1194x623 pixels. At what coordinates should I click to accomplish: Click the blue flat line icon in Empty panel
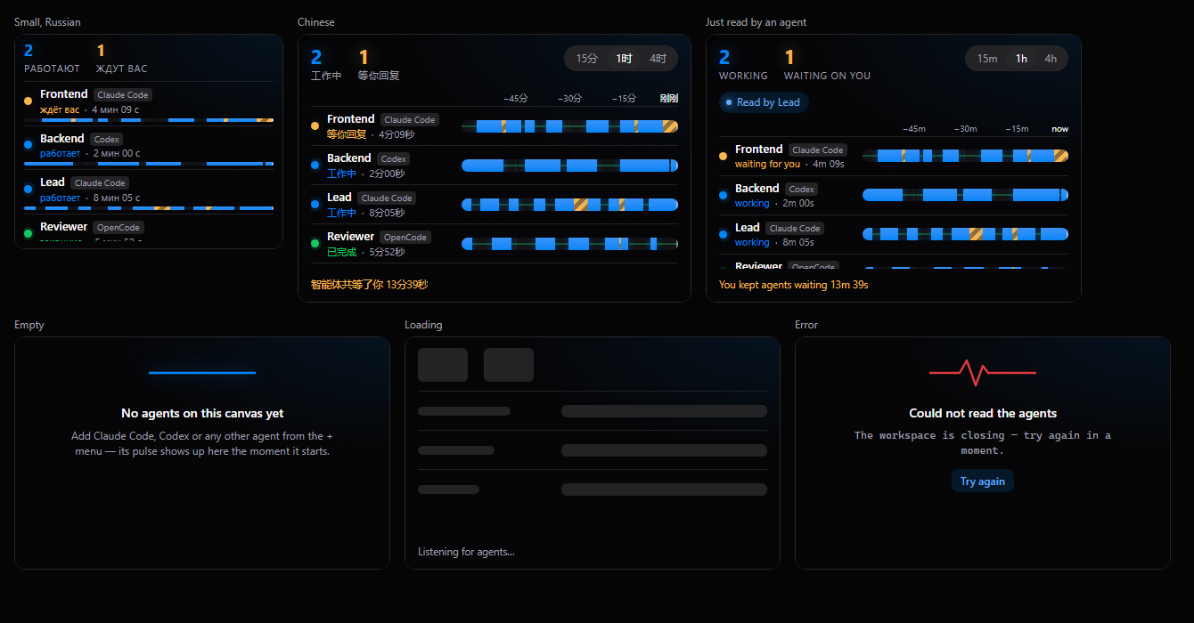tap(202, 373)
